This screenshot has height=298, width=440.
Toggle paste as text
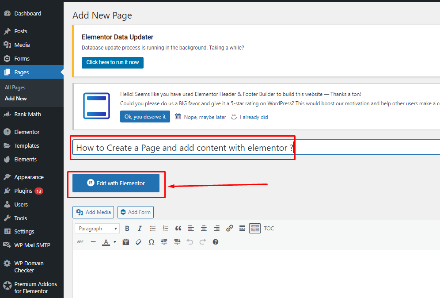[x=126, y=242]
